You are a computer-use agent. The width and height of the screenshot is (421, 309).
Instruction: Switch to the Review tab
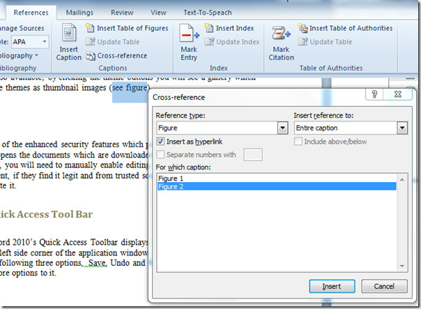tap(122, 13)
